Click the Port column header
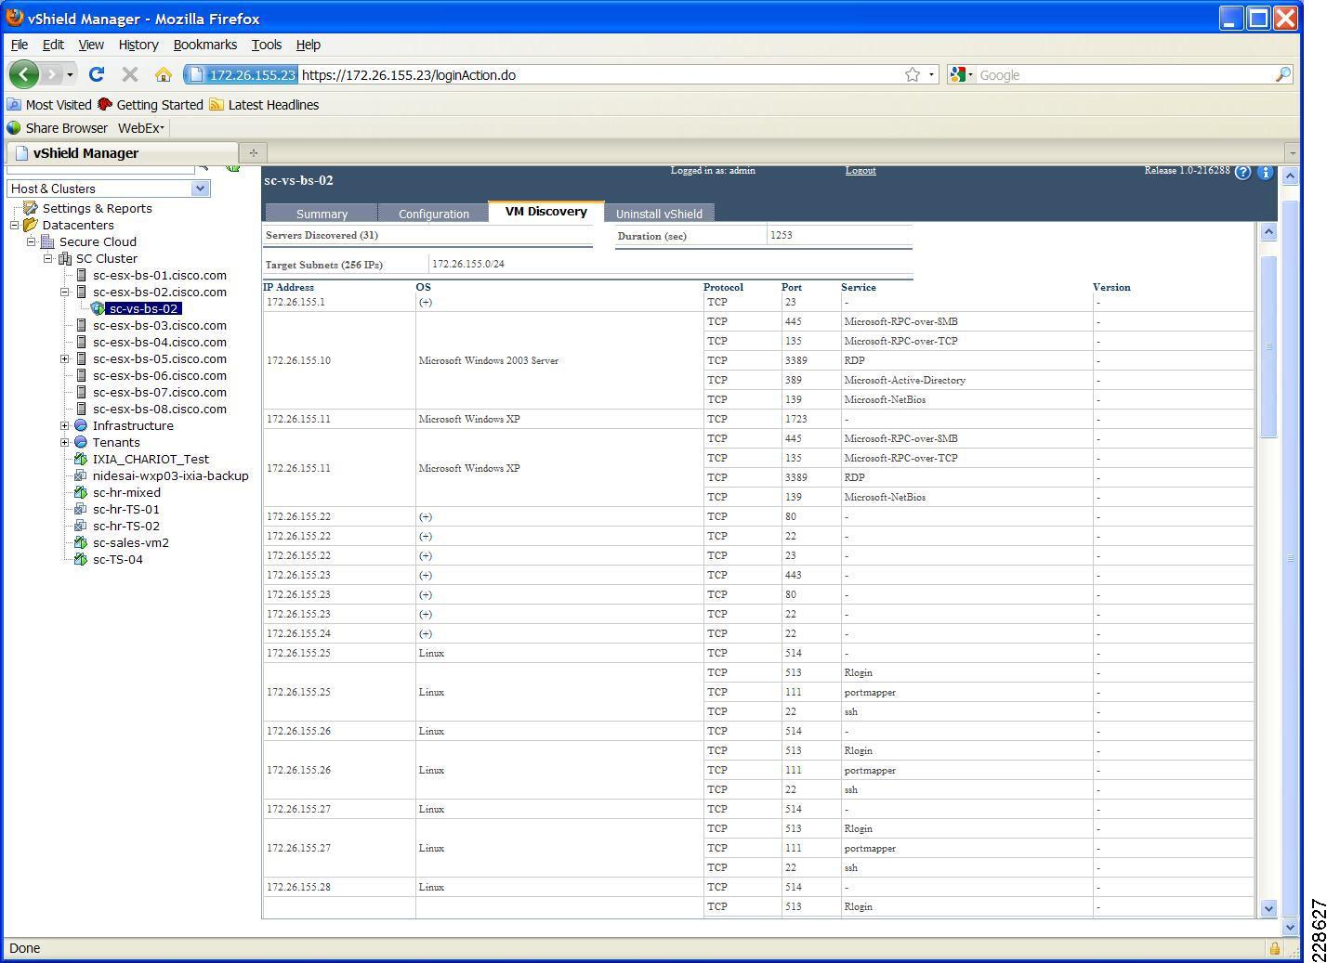Image resolution: width=1327 pixels, height=963 pixels. [x=792, y=287]
